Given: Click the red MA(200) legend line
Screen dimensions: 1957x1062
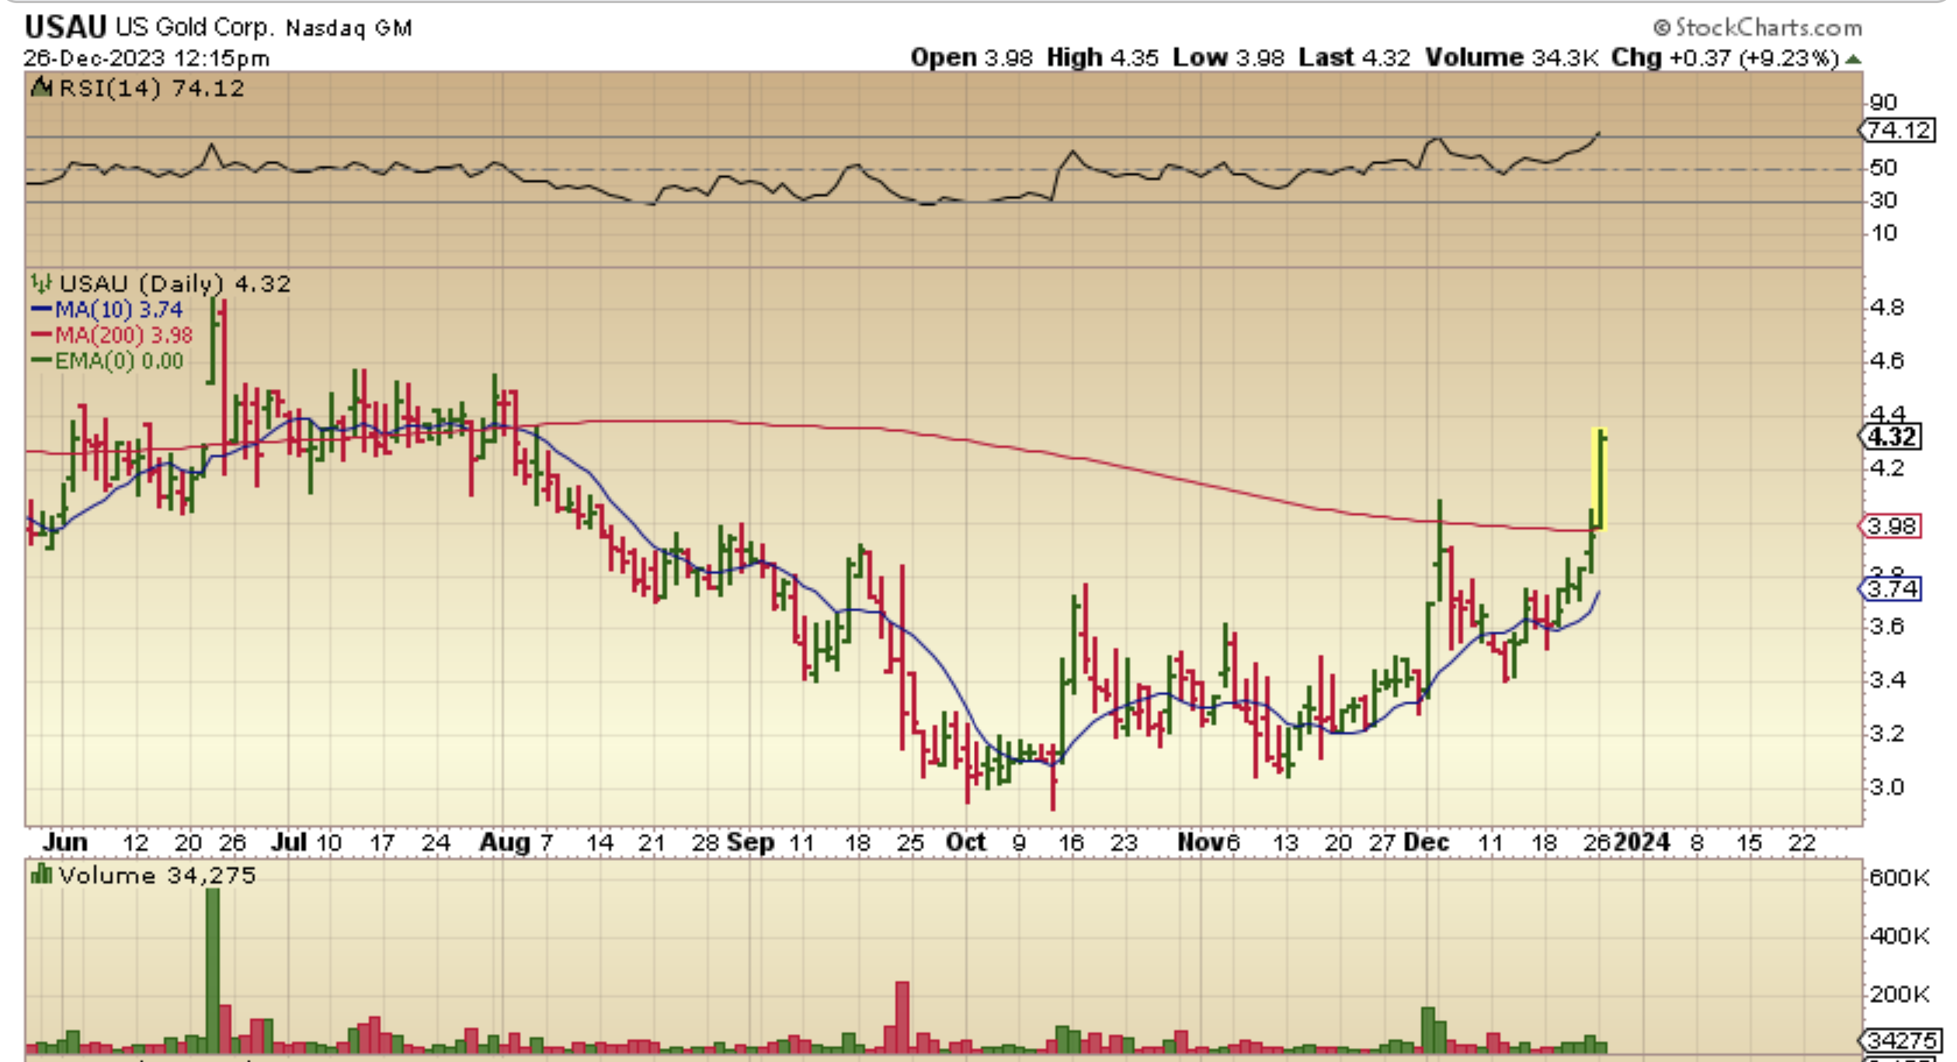Looking at the screenshot, I should (x=41, y=335).
